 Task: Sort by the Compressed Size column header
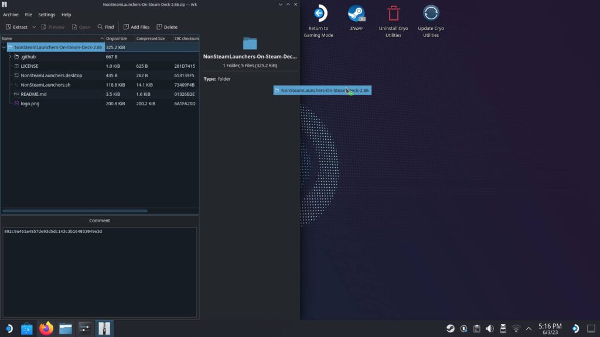[x=151, y=39]
